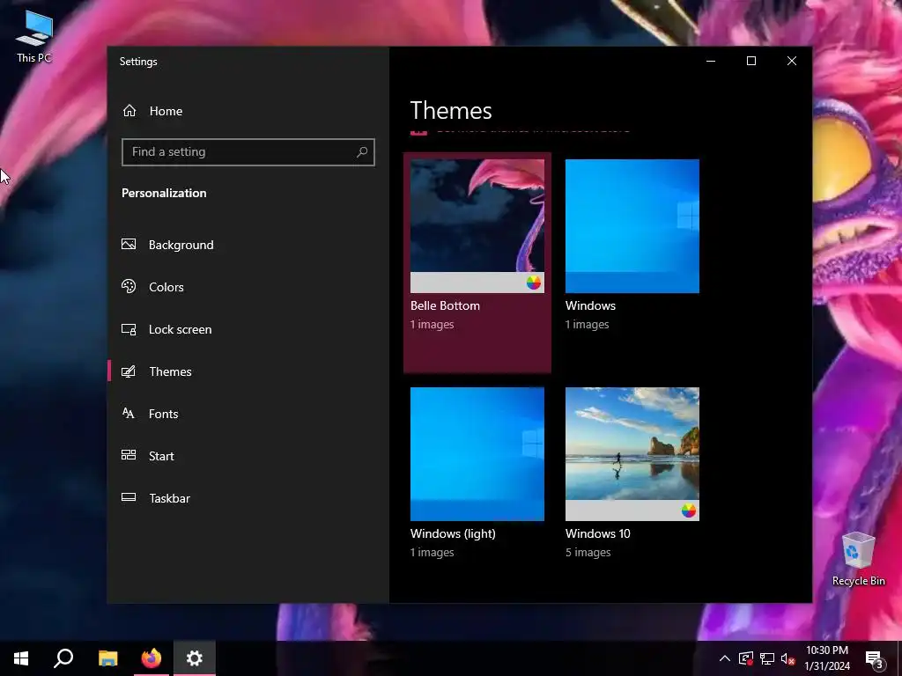Screen dimensions: 902x676
Task: Show hidden system tray icons
Action: coord(725,658)
